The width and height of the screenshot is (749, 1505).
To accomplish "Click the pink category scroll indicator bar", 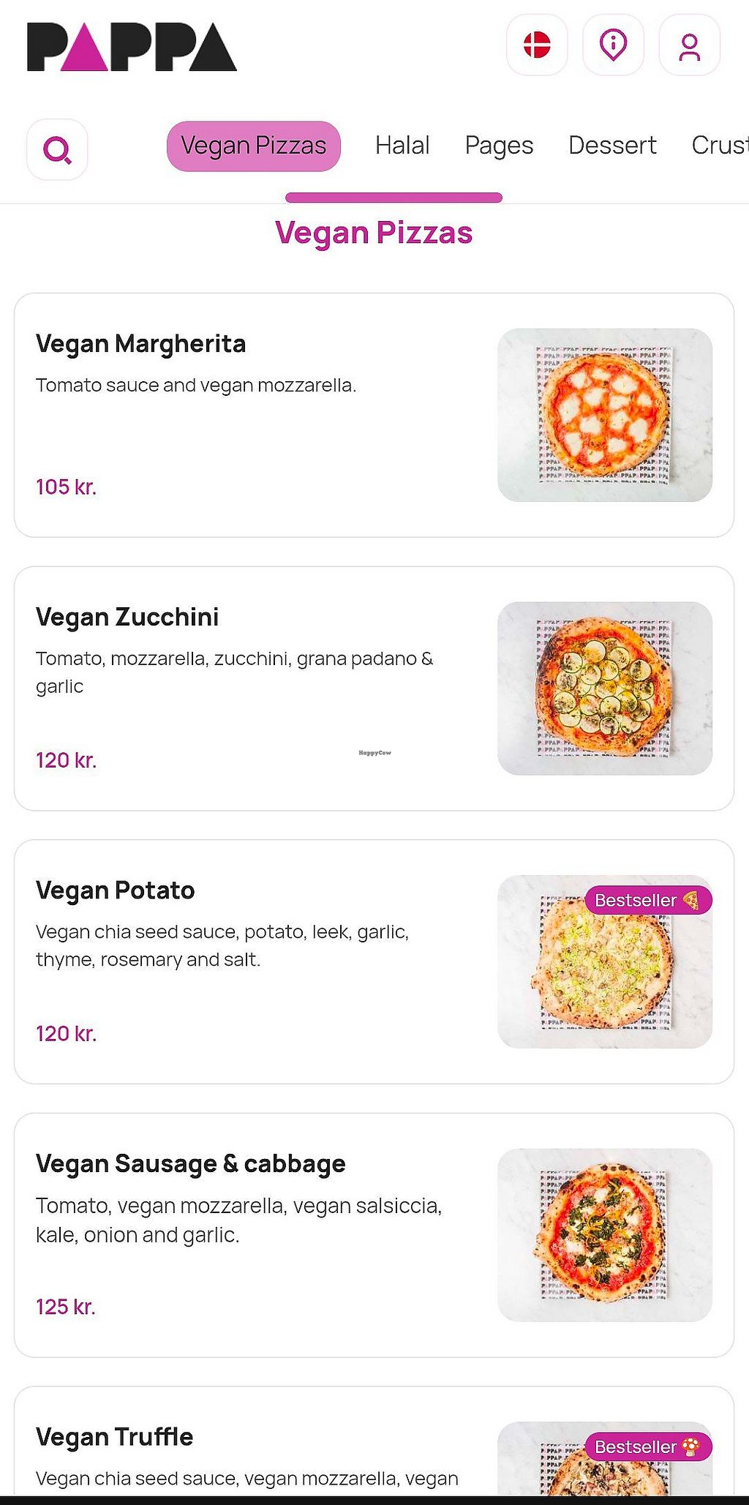I will 394,198.
